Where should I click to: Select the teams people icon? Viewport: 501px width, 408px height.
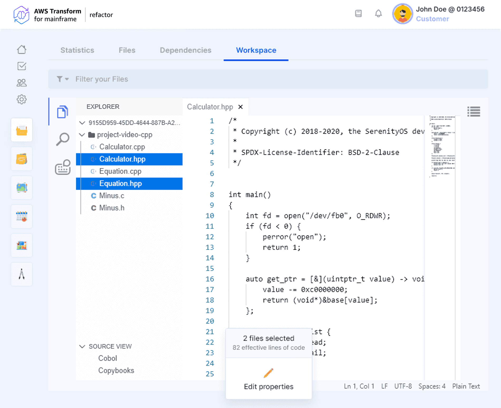[22, 82]
